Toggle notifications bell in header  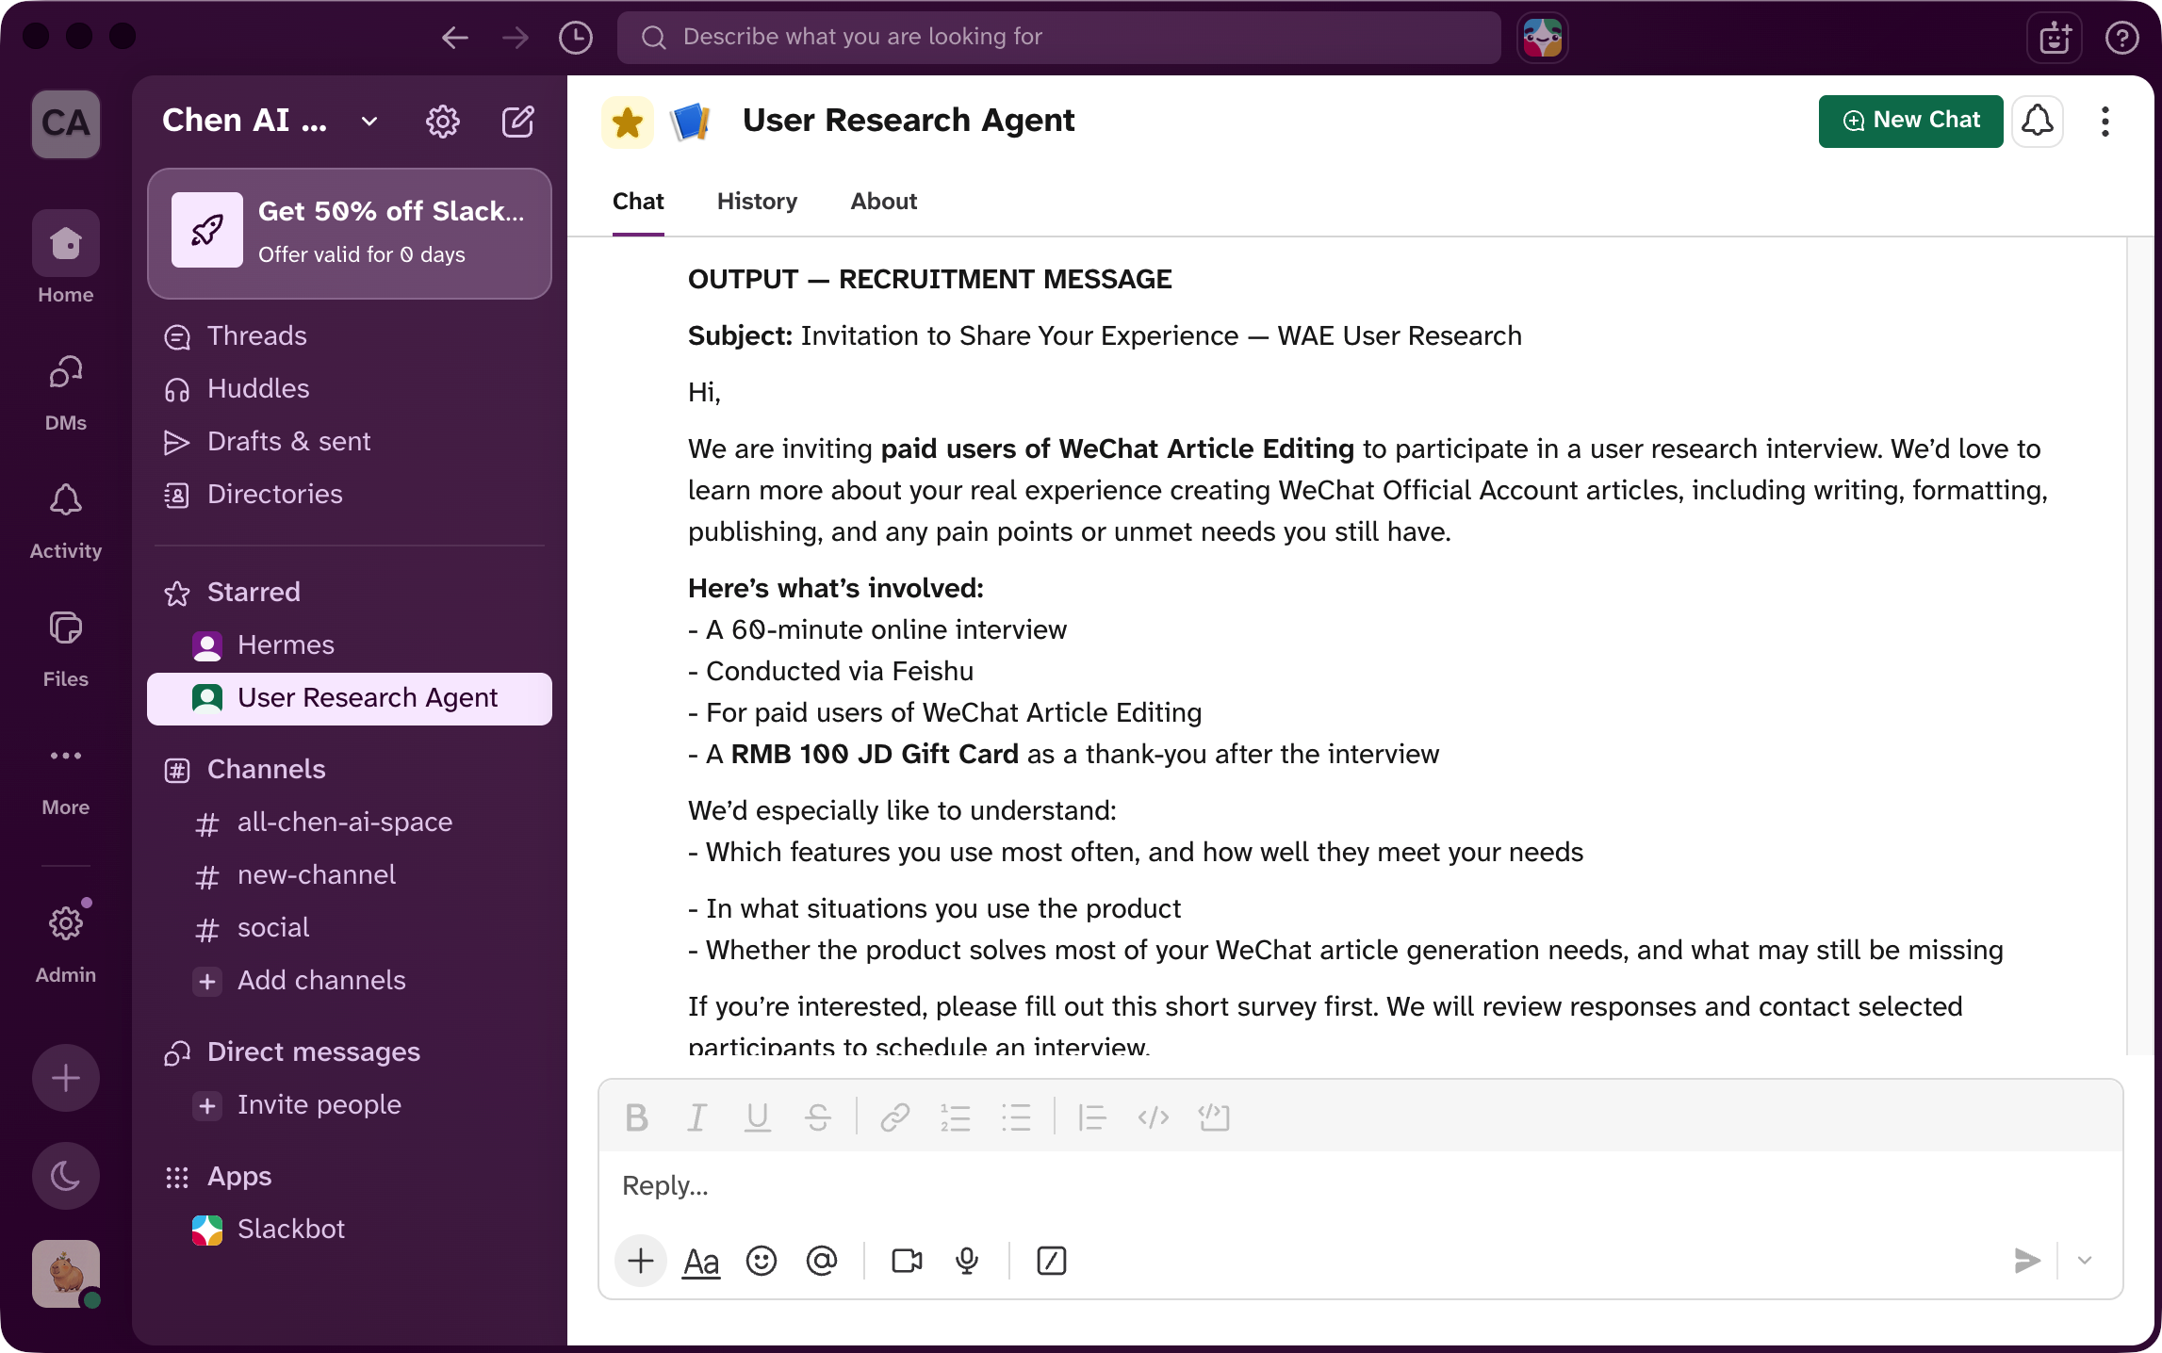click(x=2038, y=121)
